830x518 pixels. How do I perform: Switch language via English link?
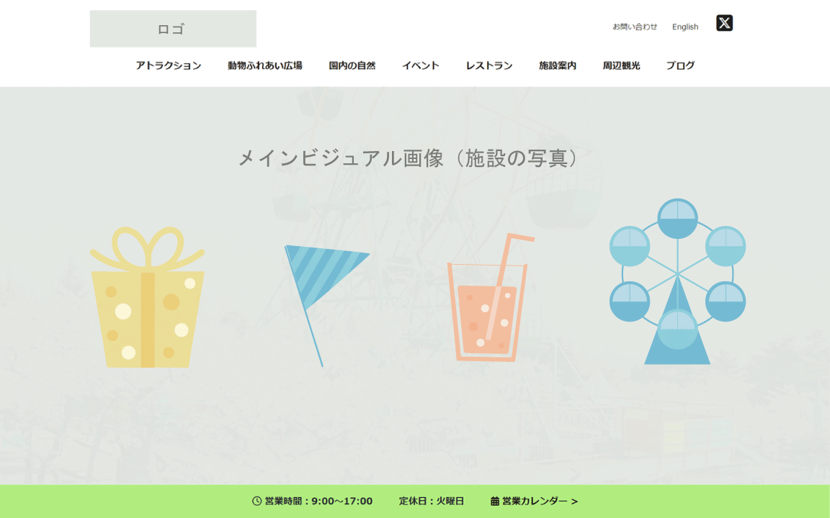pos(685,27)
